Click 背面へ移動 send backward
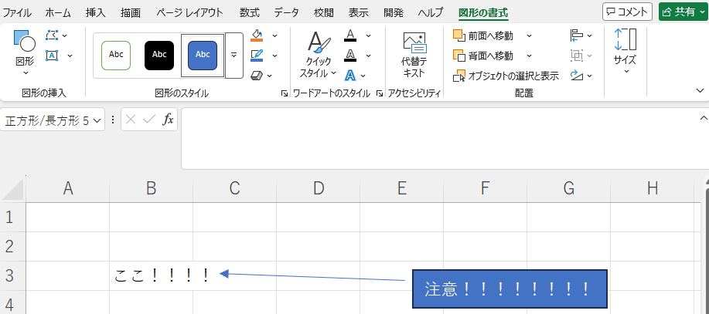The image size is (709, 314). point(483,56)
